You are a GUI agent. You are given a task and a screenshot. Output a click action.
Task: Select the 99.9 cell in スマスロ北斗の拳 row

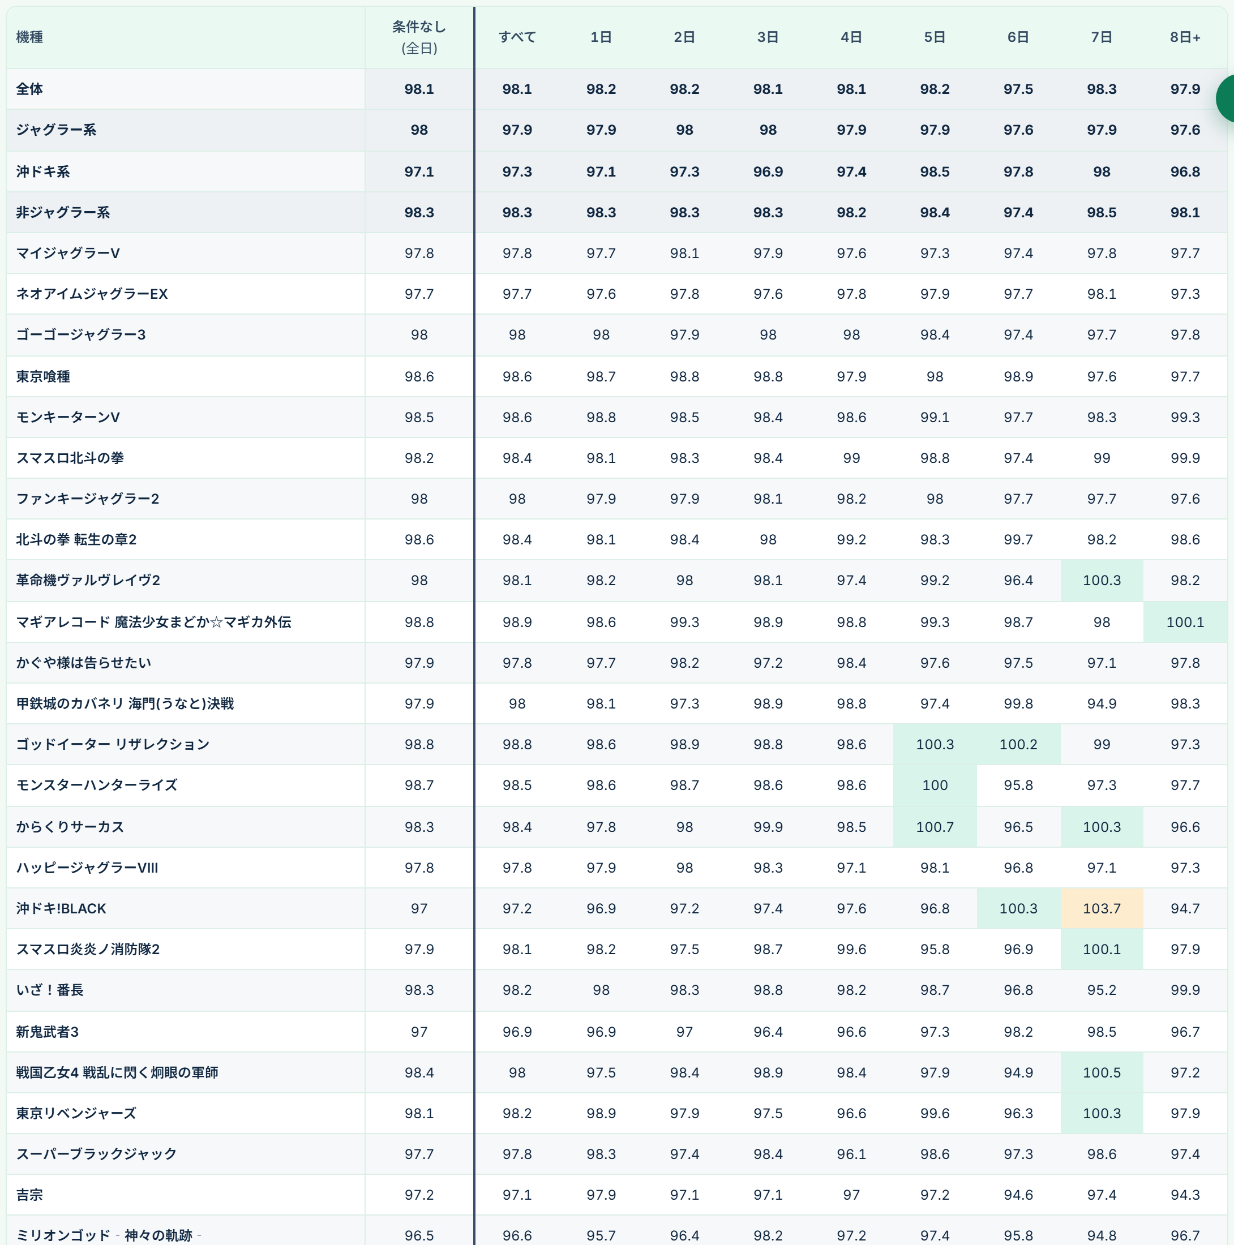pyautogui.click(x=1185, y=457)
